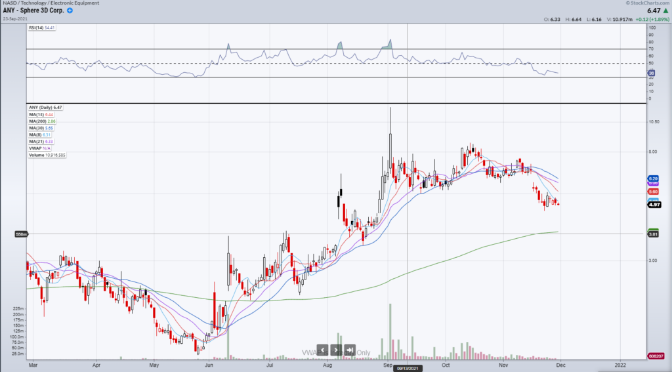Viewport: 672px width, 372px height.
Task: Click the green up-triangle next to price 6.47
Action: point(664,10)
